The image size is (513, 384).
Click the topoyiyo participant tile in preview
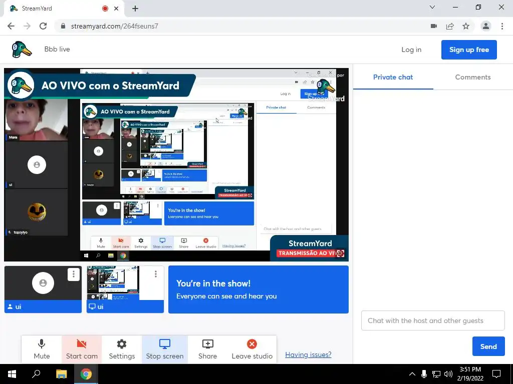[x=36, y=212]
